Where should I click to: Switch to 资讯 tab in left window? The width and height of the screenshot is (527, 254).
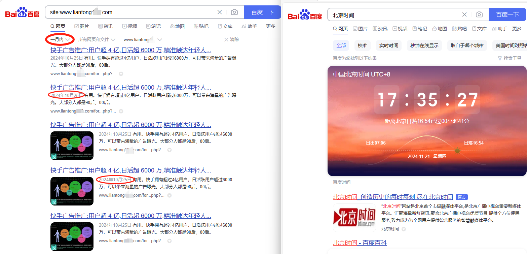click(106, 26)
